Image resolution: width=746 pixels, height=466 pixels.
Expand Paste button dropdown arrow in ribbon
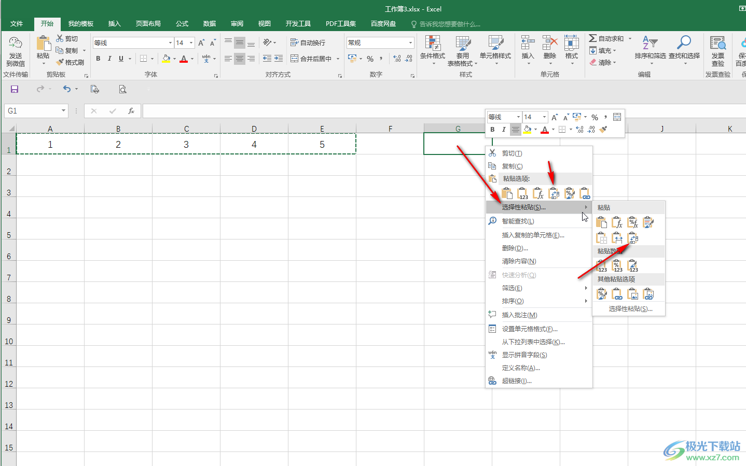pyautogui.click(x=43, y=63)
